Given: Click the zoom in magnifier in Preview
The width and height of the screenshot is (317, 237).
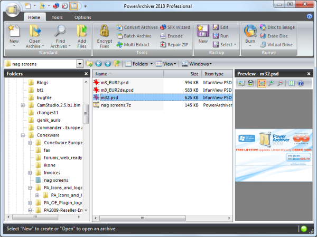Looking at the screenshot, I should 271,83.
